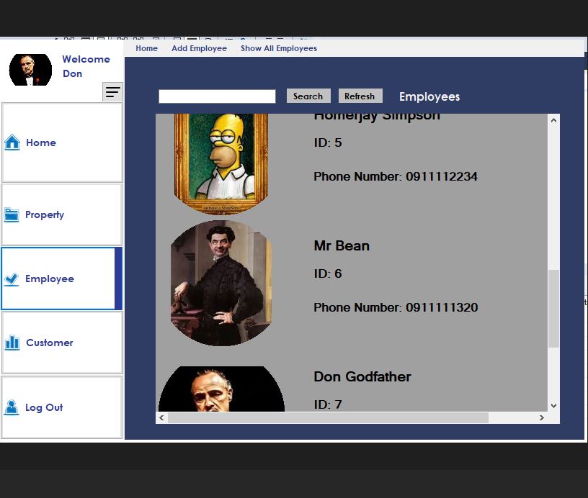
Task: Open Customer section in sidebar
Action: (62, 343)
